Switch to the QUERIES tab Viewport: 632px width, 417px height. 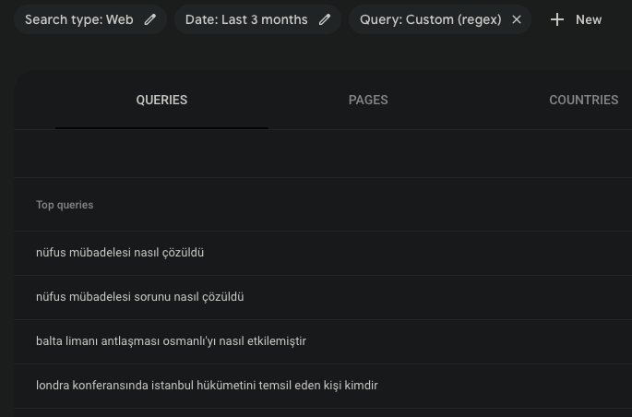(161, 100)
